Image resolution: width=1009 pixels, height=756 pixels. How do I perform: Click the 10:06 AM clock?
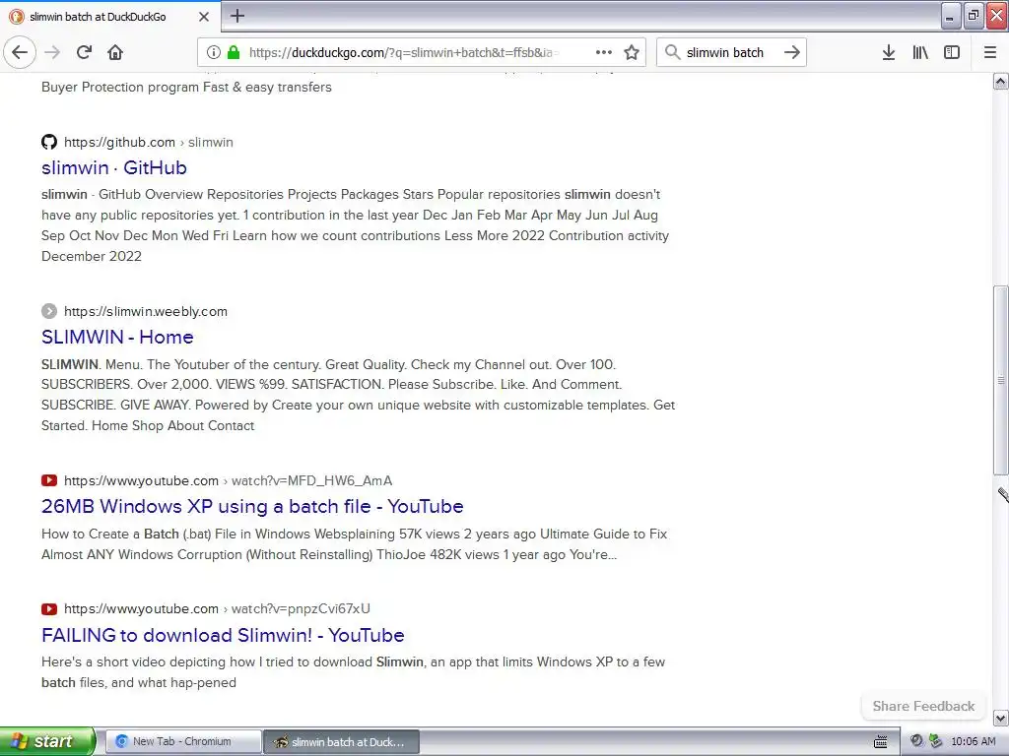pyautogui.click(x=973, y=741)
